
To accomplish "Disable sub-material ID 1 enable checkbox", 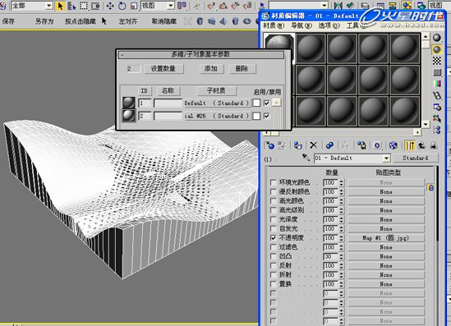I will point(267,103).
